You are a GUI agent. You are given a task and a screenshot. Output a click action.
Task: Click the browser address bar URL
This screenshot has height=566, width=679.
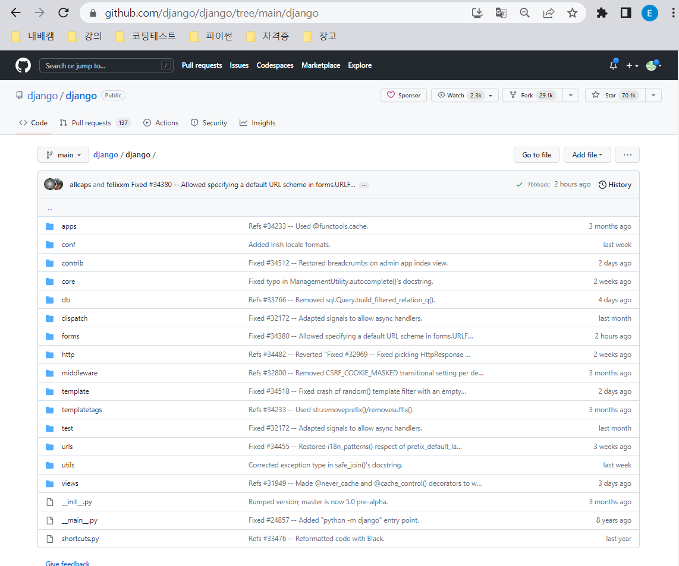[x=212, y=13]
